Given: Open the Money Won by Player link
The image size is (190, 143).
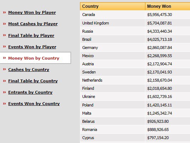Looking at the screenshot, I should tap(32, 12).
